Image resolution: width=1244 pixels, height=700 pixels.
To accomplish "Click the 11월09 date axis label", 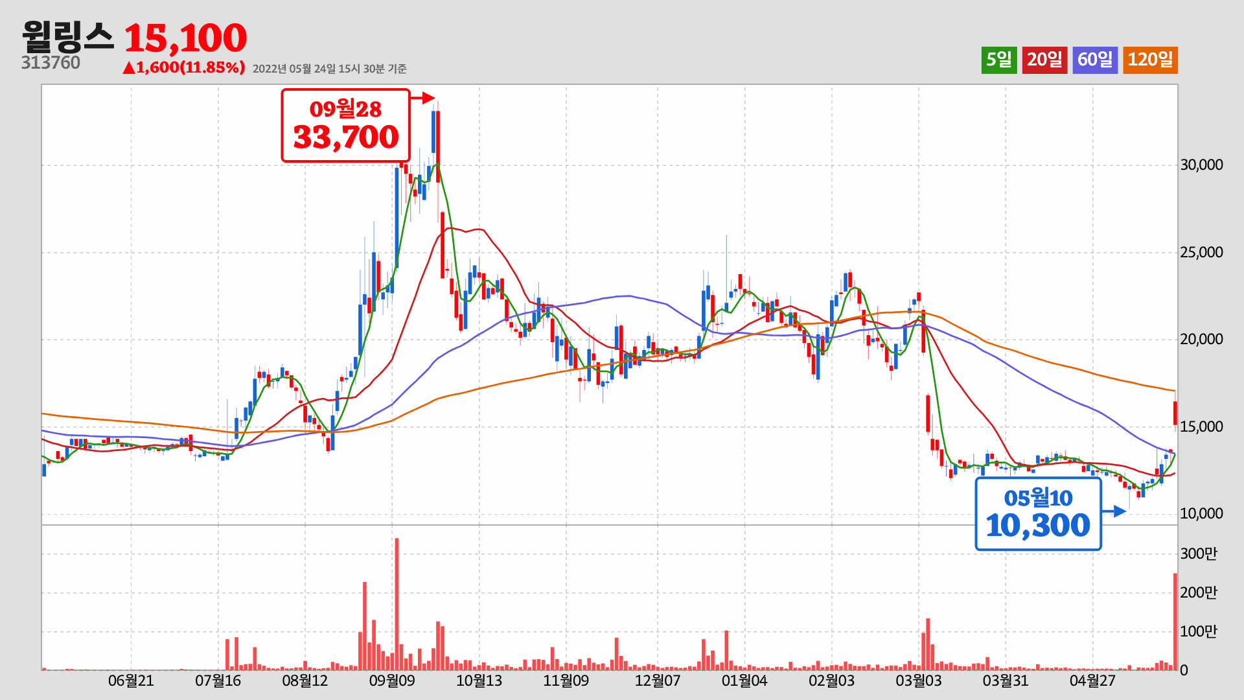I will tap(566, 681).
